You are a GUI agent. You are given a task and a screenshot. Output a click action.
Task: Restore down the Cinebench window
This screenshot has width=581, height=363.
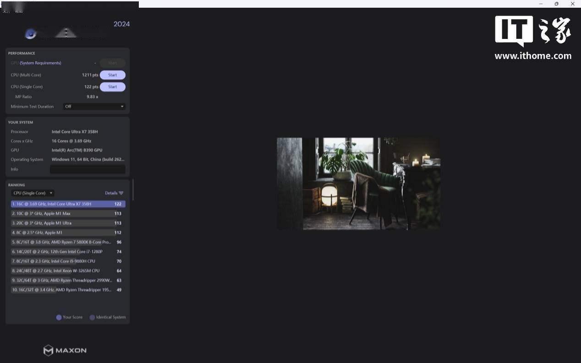556,4
